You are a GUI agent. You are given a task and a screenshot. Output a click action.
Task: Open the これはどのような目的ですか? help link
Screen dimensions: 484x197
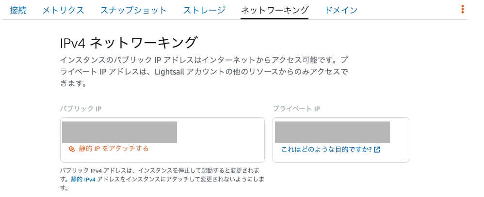point(326,150)
